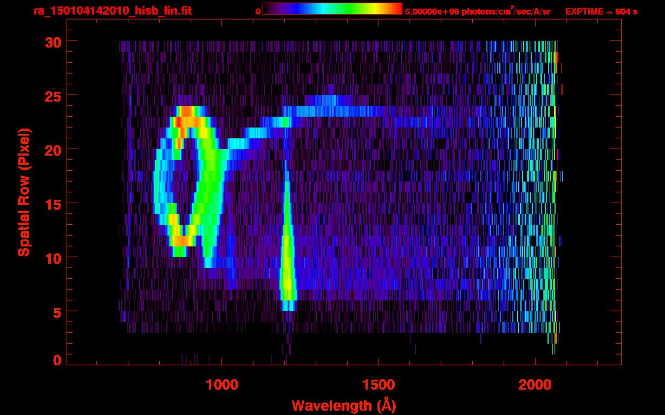Click the rainbow color scale bar
The height and width of the screenshot is (415, 665).
pyautogui.click(x=332, y=9)
